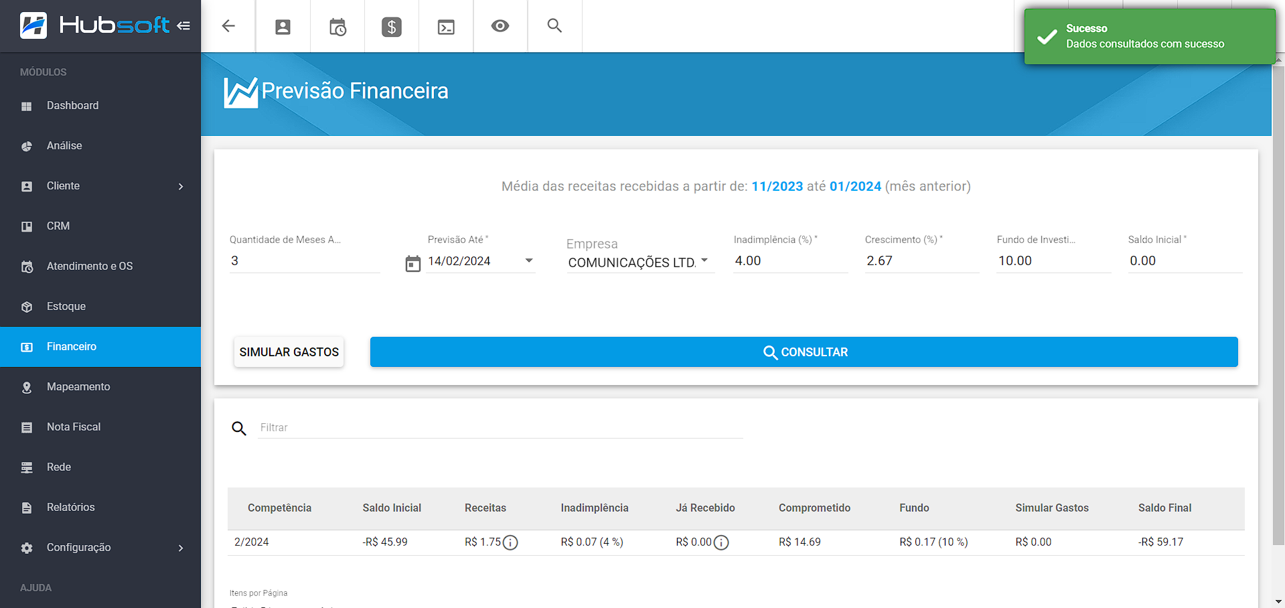
Task: Click the Estoque box icon
Action: click(x=27, y=307)
